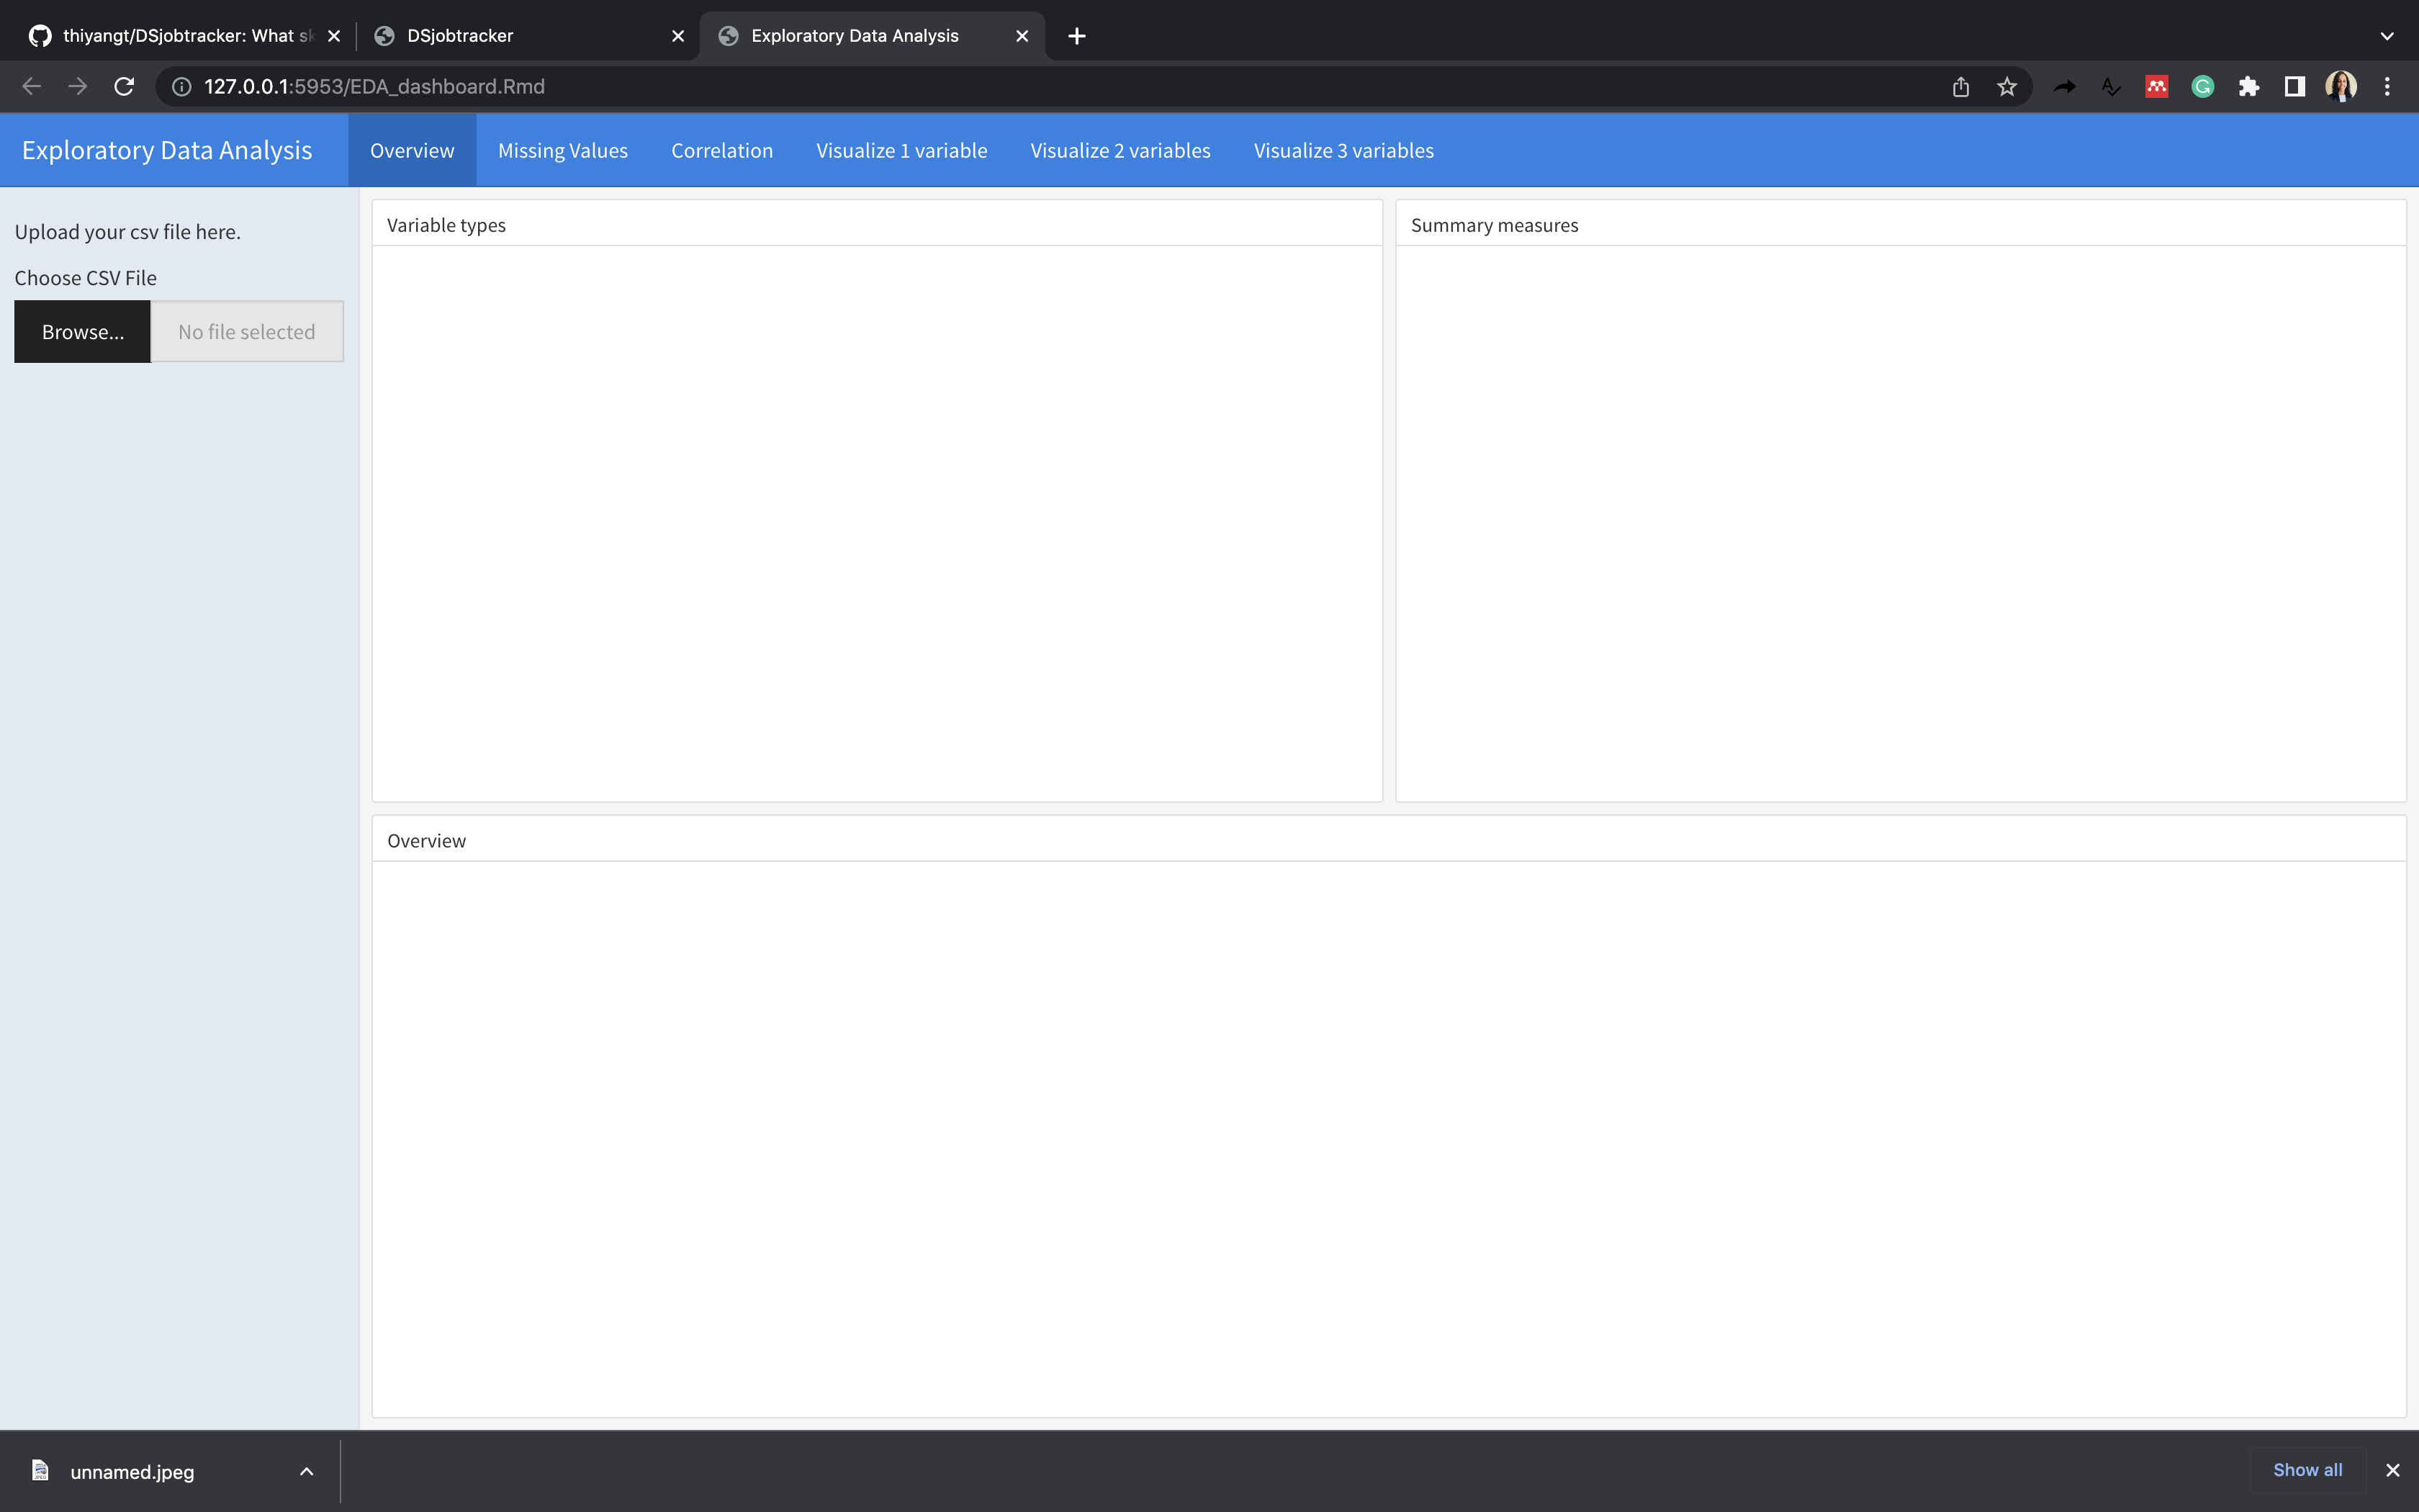Open a new browser tab
Viewport: 2419px width, 1512px height.
(1076, 36)
